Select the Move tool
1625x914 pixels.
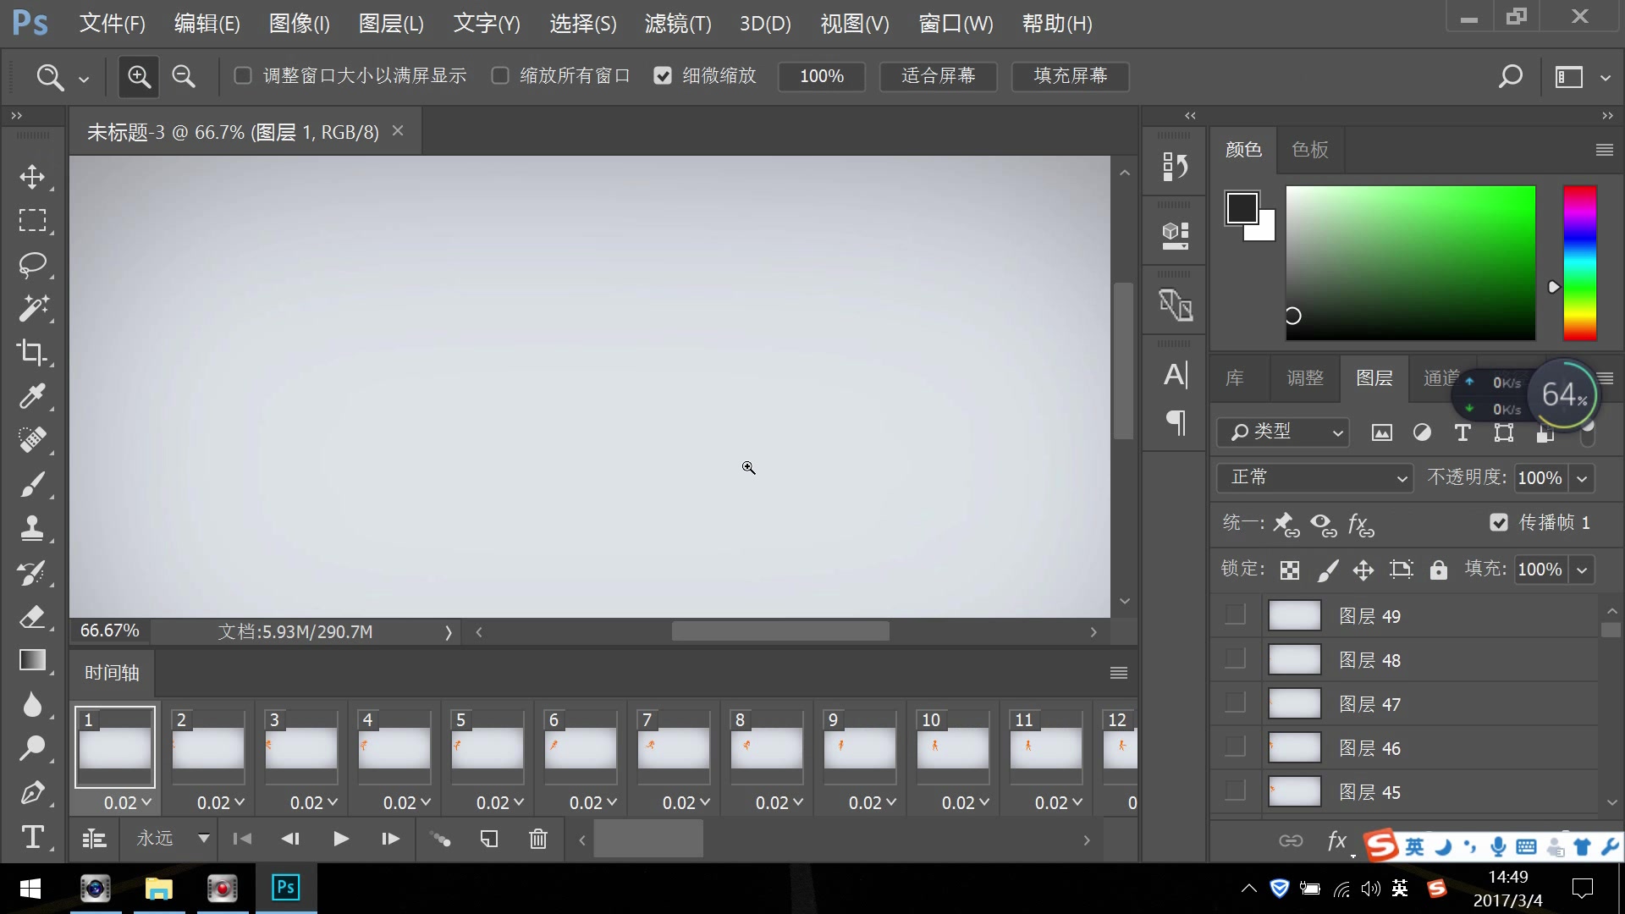pos(32,177)
